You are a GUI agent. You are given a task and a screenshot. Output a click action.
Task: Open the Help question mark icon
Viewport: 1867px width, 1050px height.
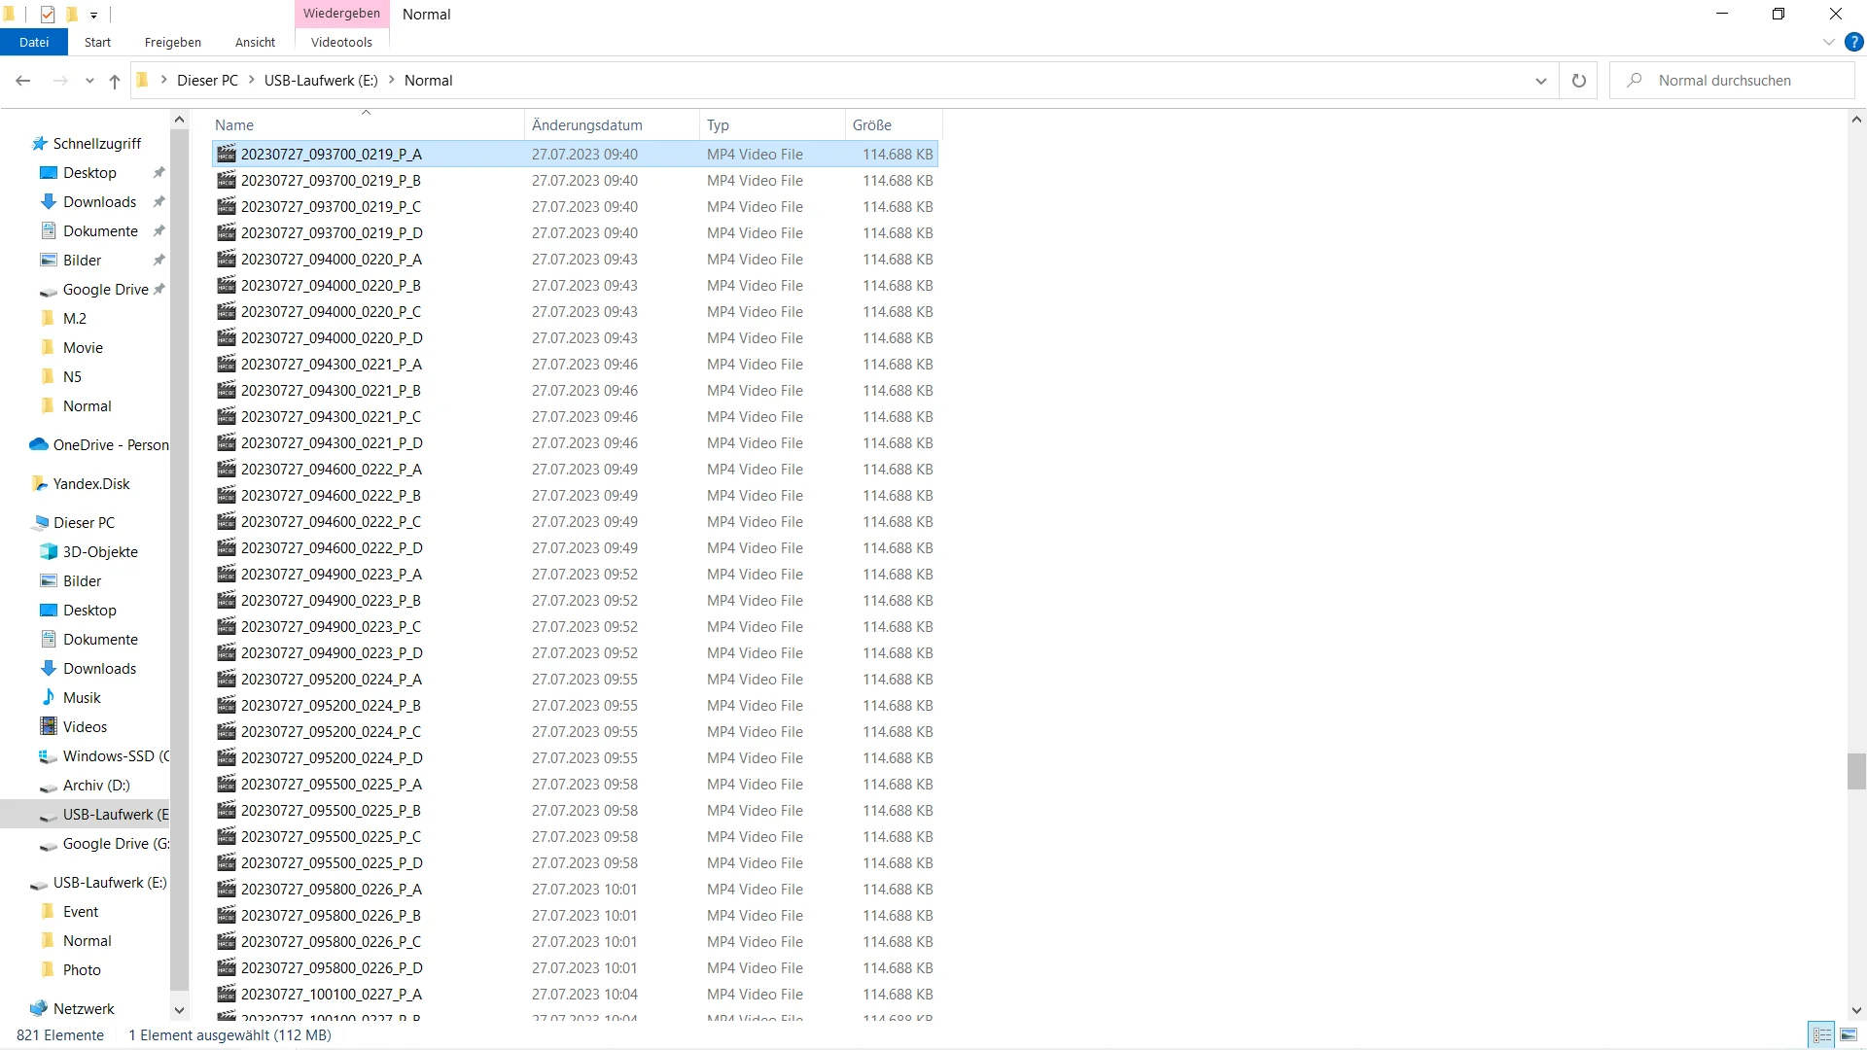[x=1854, y=43]
